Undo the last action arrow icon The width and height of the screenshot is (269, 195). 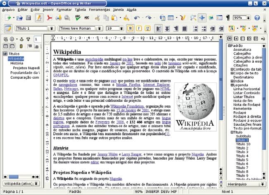137,18
